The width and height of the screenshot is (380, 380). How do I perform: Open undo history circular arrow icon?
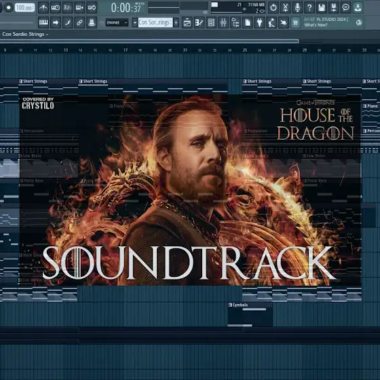pyautogui.click(x=273, y=7)
